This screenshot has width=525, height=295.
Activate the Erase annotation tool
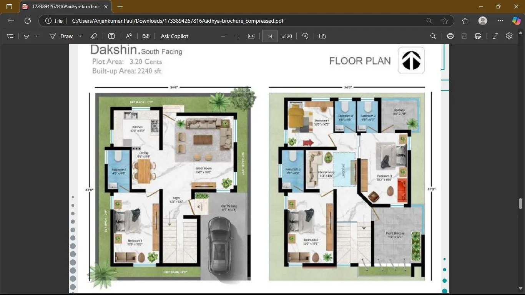94,36
